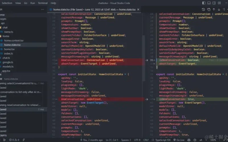This screenshot has height=142, width=228.
Task: Toggle the secondary side bar layout icon
Action: click(214, 3)
